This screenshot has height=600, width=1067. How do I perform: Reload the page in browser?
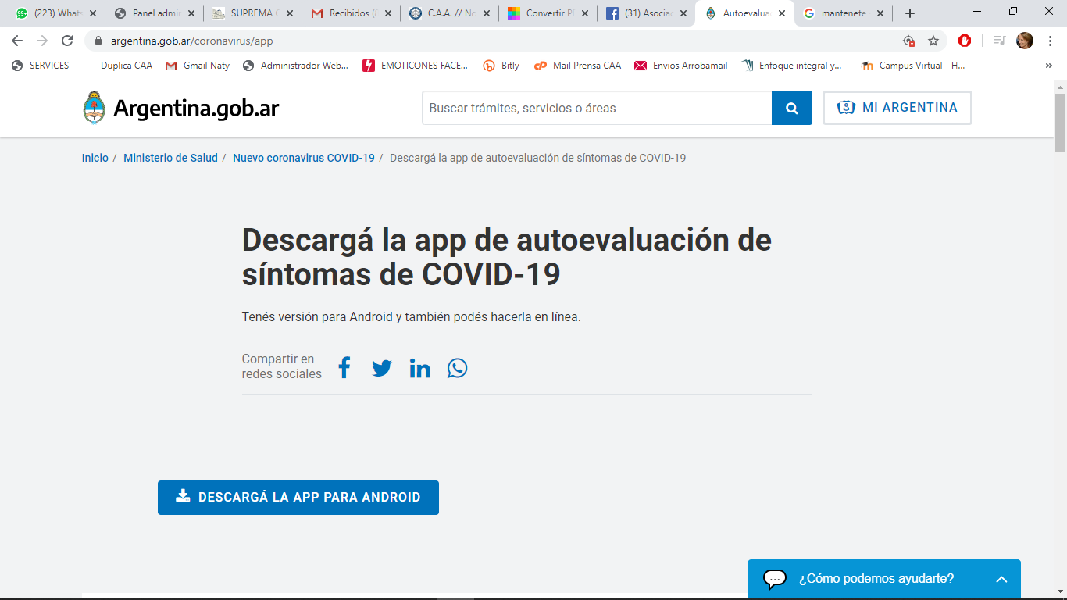pos(67,41)
